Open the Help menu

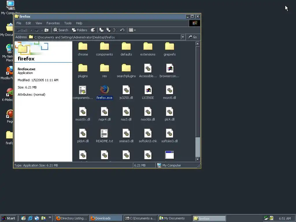(79, 23)
